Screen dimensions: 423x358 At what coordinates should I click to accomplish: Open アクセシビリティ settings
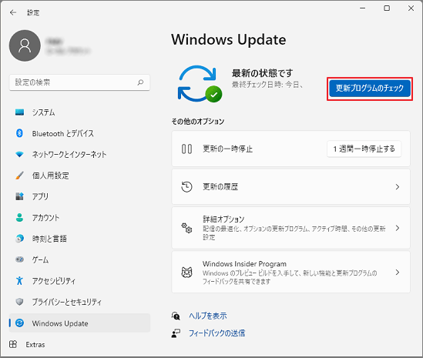[x=79, y=281]
